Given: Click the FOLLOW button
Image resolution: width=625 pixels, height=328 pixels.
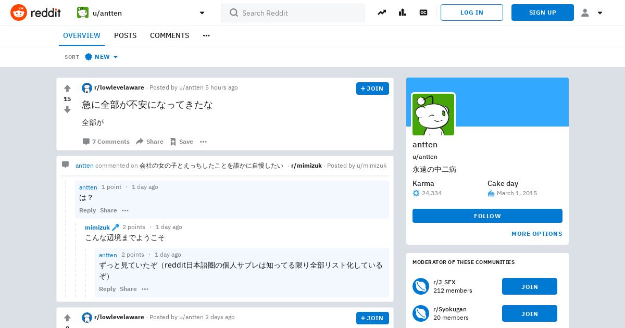Looking at the screenshot, I should (488, 216).
